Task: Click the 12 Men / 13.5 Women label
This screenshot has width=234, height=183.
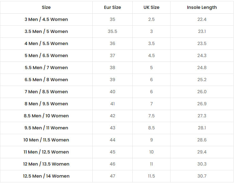Action: (46, 164)
